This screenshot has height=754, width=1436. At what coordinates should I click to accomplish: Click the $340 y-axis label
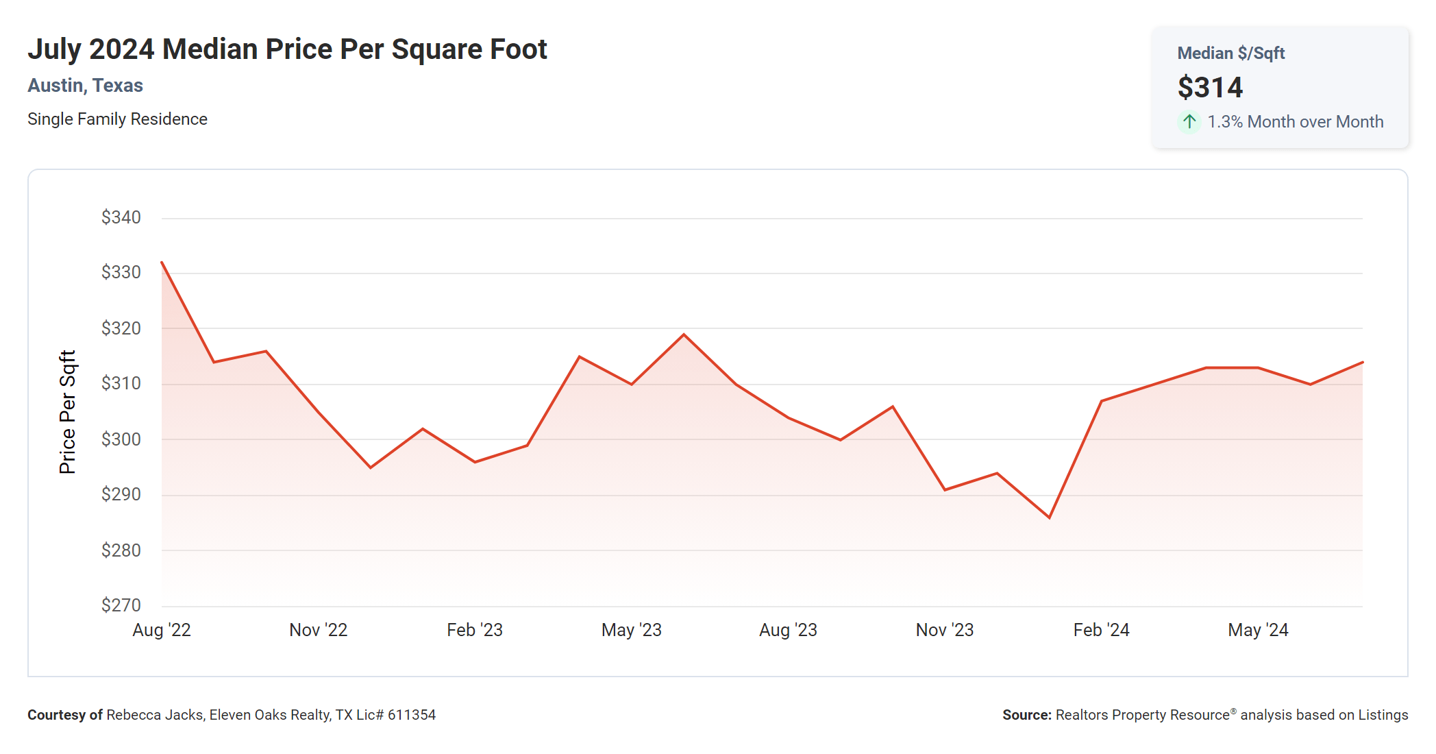pos(121,217)
